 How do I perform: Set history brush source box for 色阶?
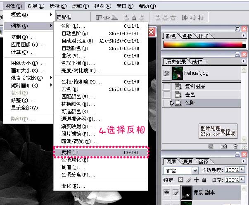click(x=166, y=103)
